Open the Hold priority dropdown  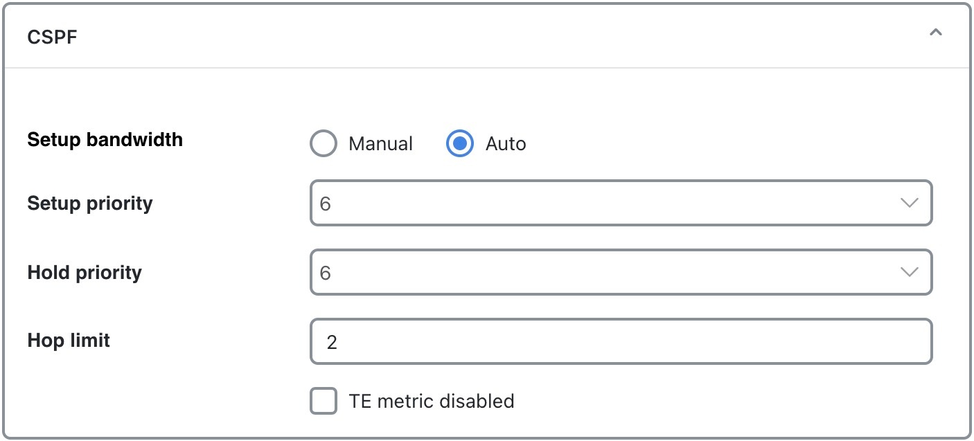click(621, 272)
